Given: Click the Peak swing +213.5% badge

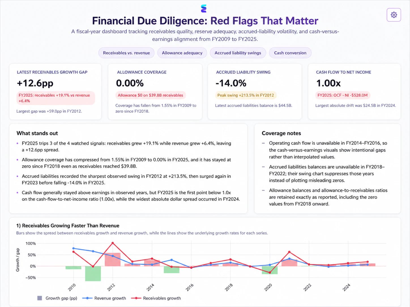Looking at the screenshot, I should tap(245, 95).
